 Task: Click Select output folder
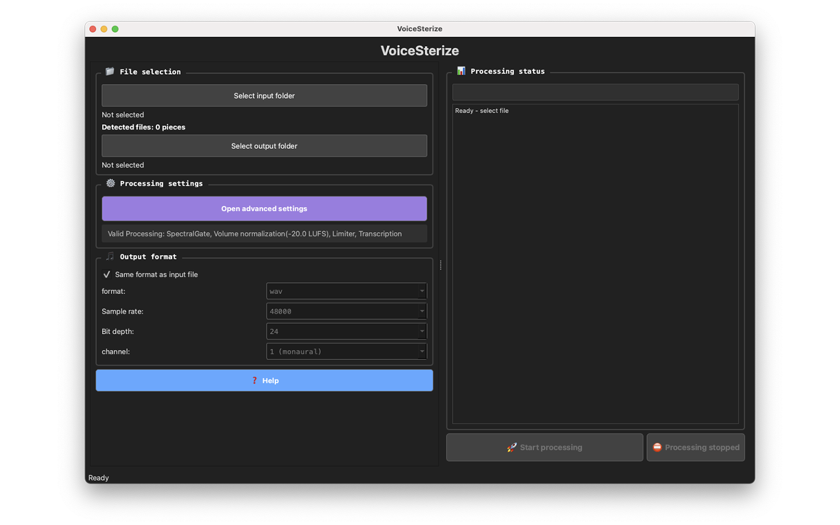tap(264, 146)
